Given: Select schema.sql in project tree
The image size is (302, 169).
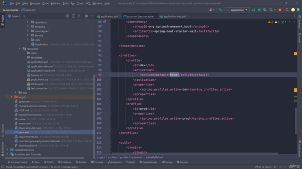Looking at the screenshot, I should click(x=37, y=84).
